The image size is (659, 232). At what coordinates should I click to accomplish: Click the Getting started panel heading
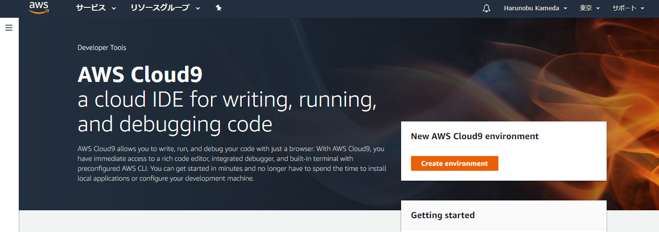tap(443, 215)
